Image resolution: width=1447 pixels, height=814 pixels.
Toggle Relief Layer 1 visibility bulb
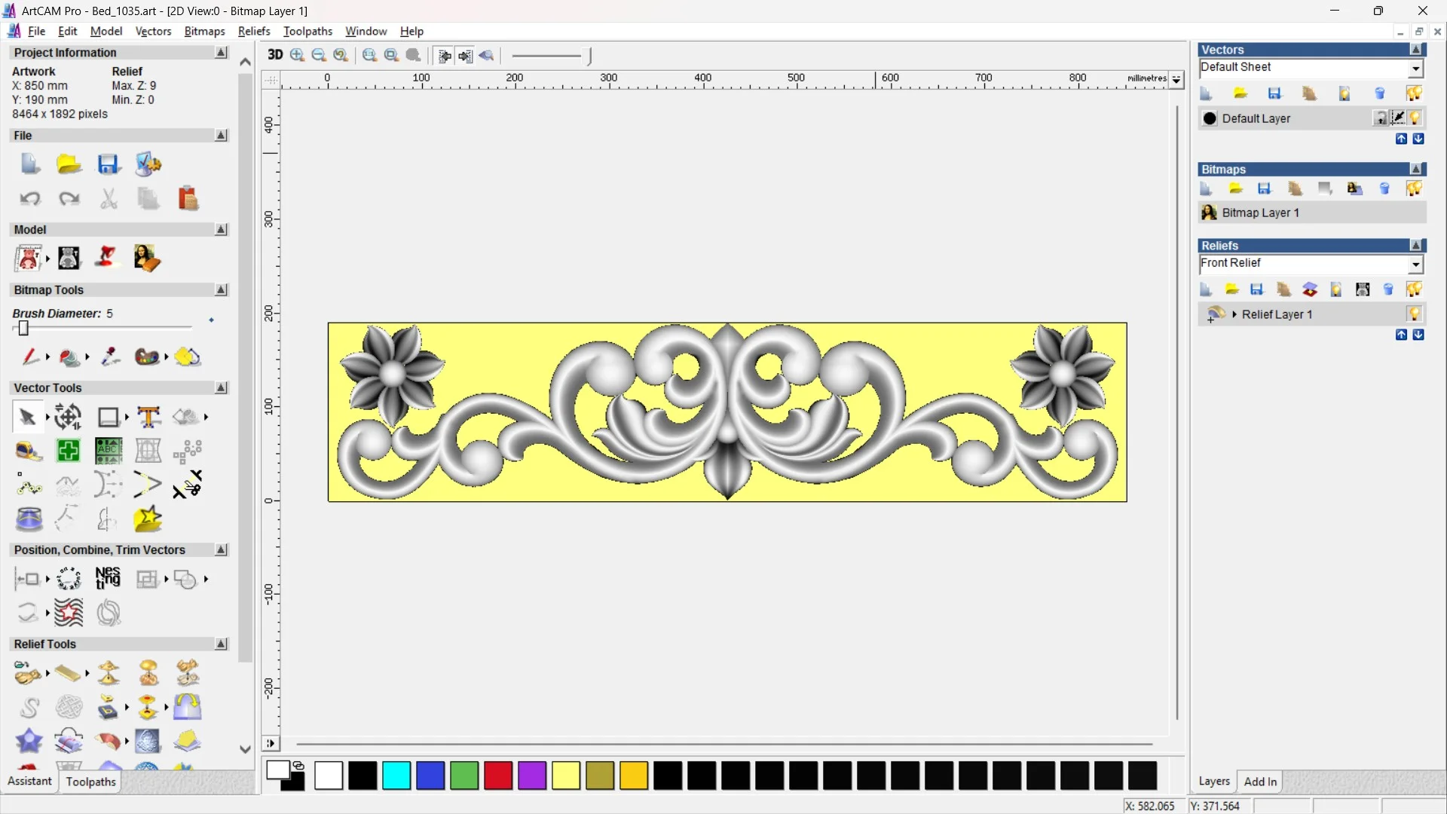tap(1415, 314)
